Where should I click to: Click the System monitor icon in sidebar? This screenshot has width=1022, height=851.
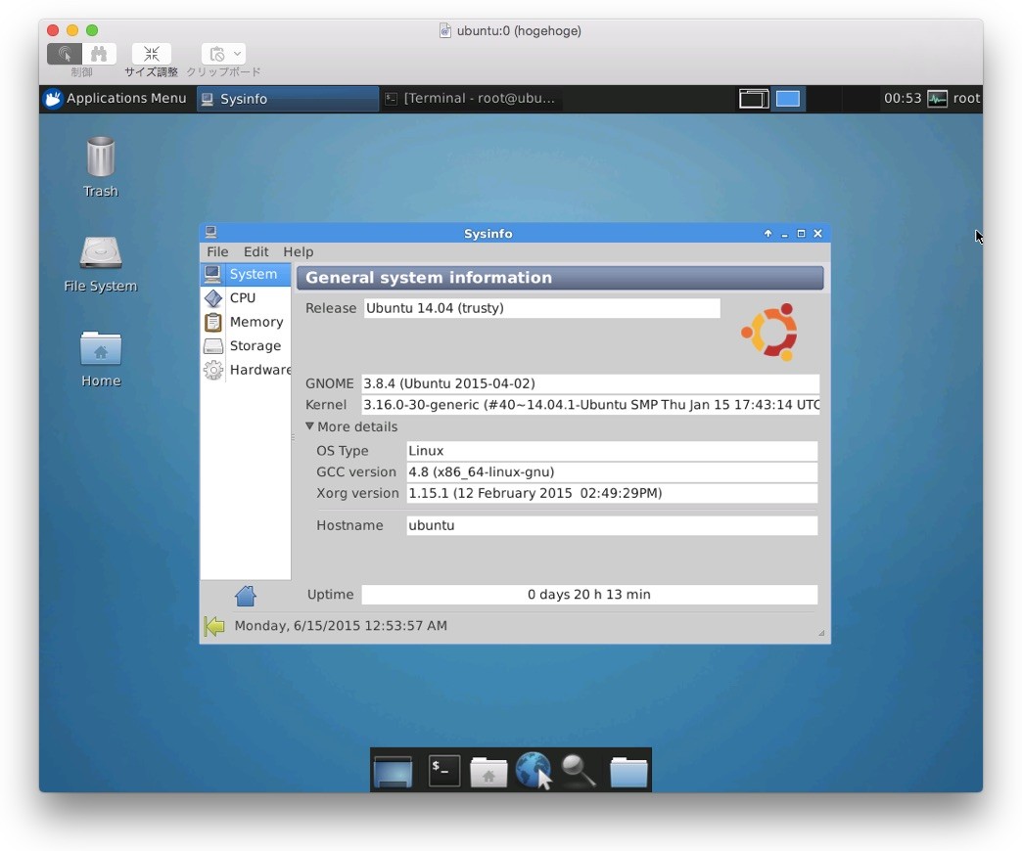click(212, 274)
